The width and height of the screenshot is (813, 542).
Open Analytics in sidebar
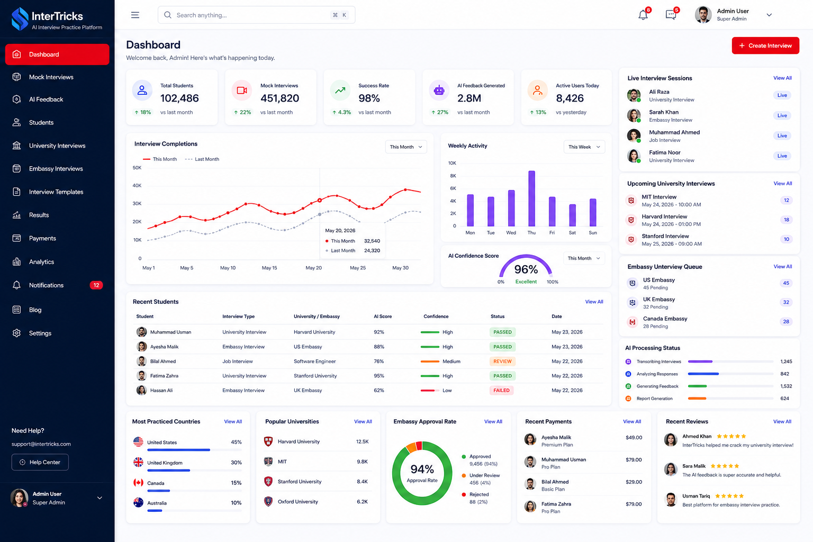tap(57, 261)
